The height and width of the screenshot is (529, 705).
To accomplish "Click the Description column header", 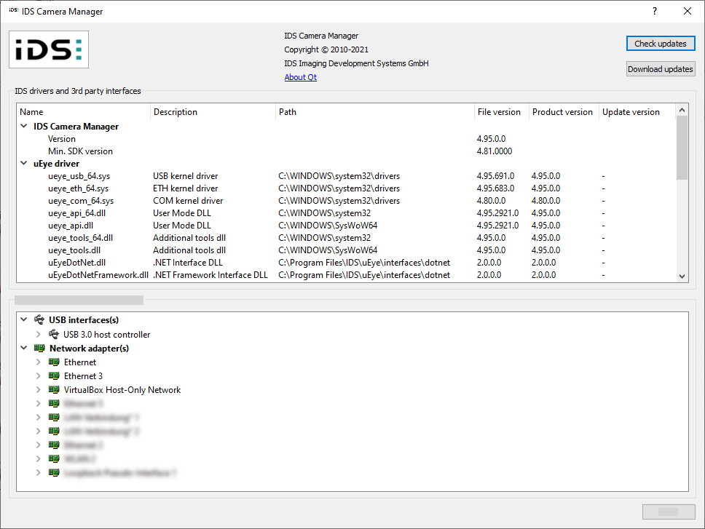I will coord(213,112).
